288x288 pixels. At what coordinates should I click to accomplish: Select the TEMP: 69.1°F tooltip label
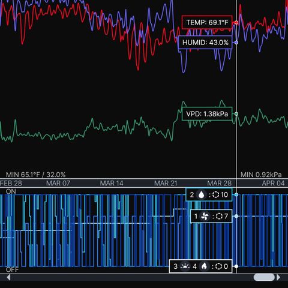(207, 22)
